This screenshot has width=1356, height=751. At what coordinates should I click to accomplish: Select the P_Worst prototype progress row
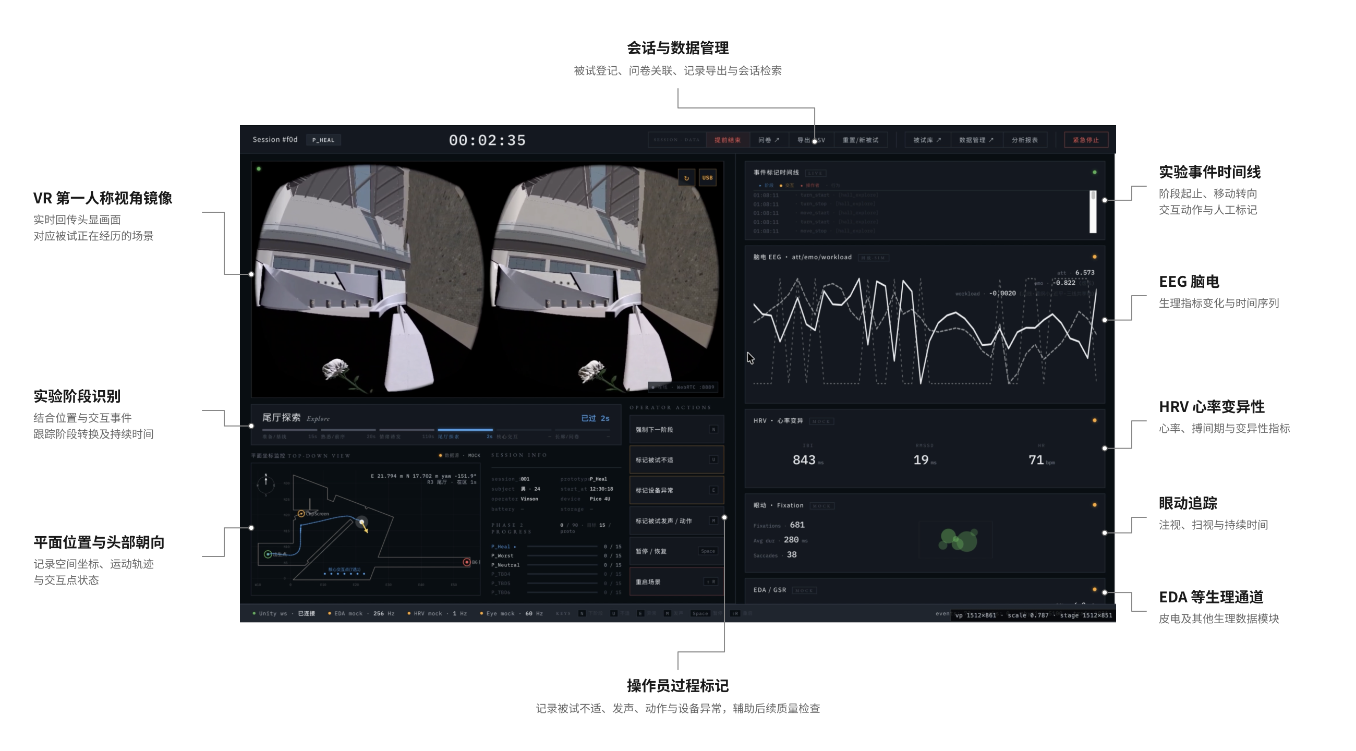pyautogui.click(x=556, y=556)
